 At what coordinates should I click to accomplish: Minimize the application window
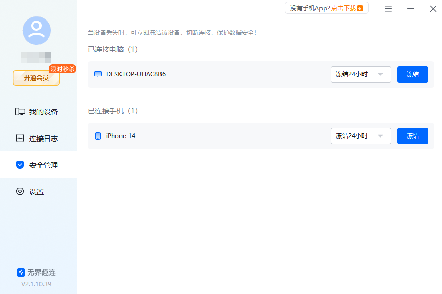(411, 9)
